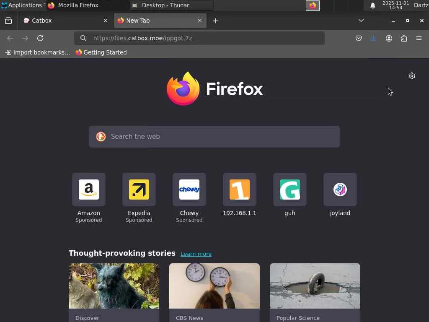The width and height of the screenshot is (429, 322).
Task: Open the Firefox account icon
Action: [x=389, y=38]
